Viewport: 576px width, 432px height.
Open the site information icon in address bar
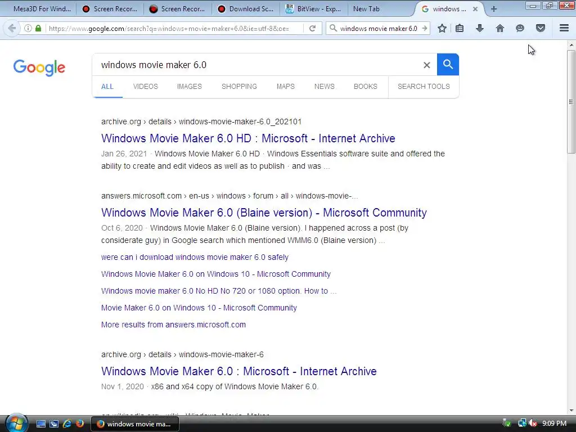(28, 28)
